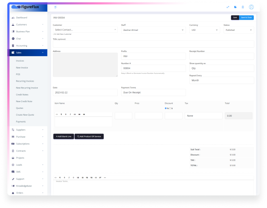Click the Number # field showing 00004
The image size is (267, 208).
click(153, 68)
